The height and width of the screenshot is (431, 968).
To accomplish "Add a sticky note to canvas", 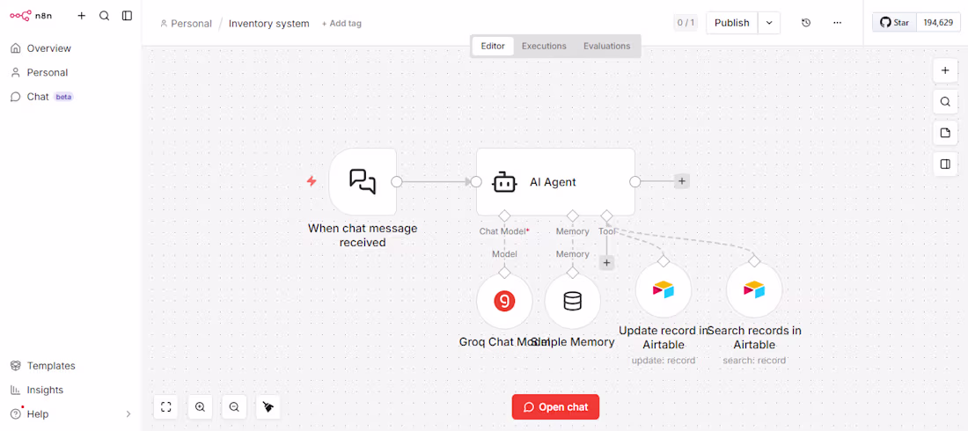I will coord(945,133).
